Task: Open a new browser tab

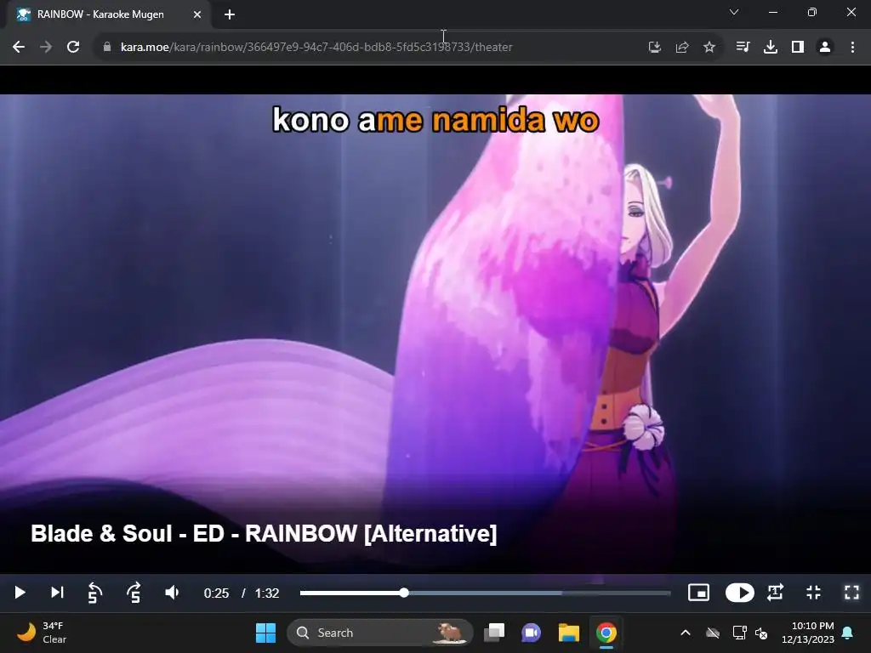Action: coord(230,14)
